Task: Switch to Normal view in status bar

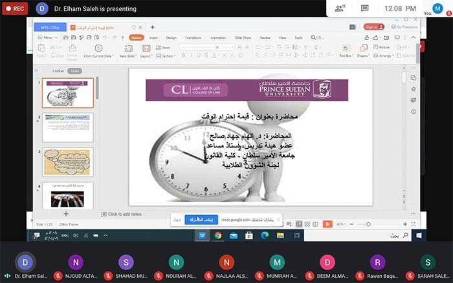Action: pos(299,224)
